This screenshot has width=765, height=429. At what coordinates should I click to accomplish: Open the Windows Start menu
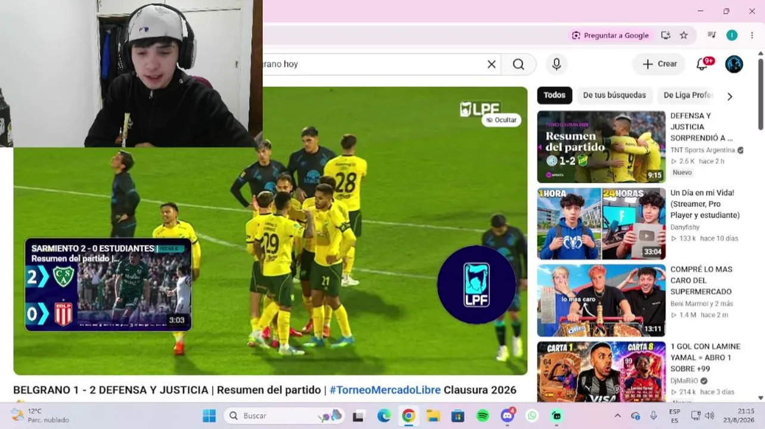pos(209,416)
